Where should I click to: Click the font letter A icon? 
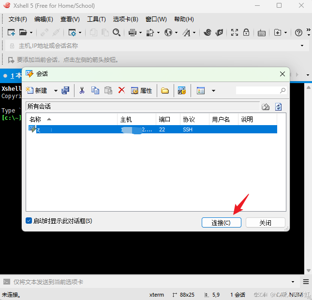187,32
